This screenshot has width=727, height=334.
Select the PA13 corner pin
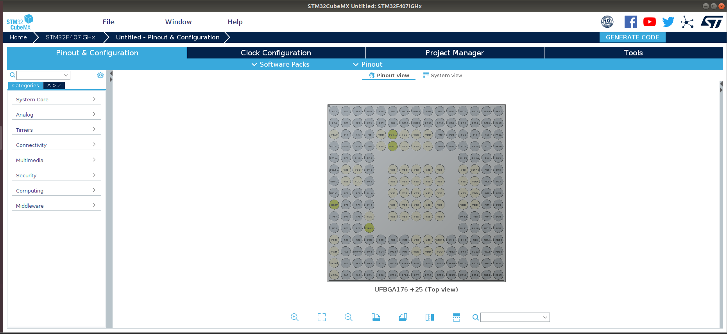point(498,111)
